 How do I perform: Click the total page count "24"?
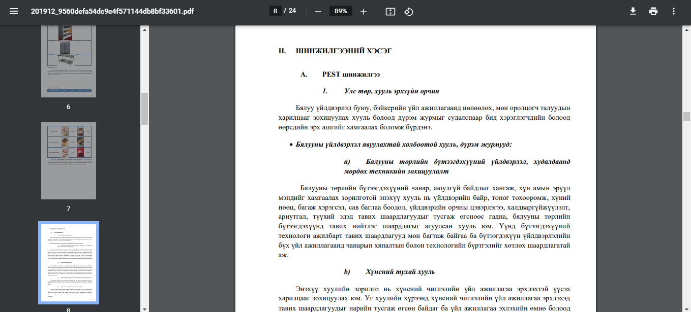point(292,11)
